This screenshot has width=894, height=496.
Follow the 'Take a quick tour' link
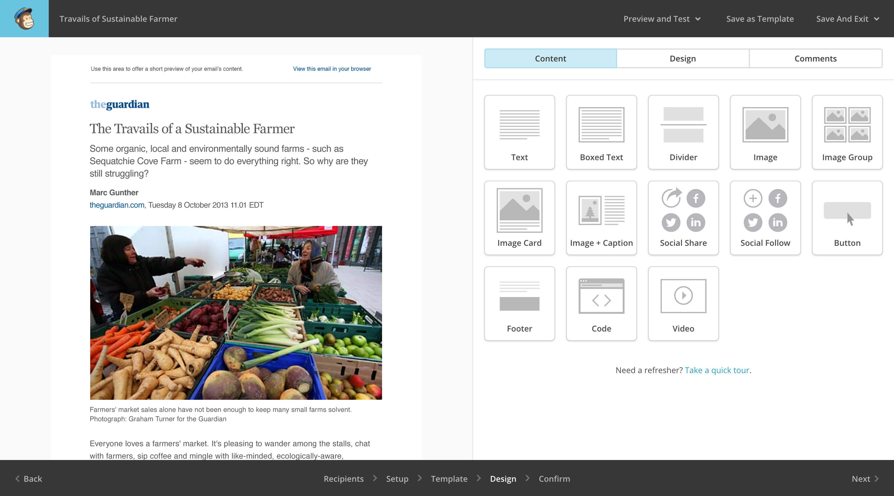coord(717,370)
